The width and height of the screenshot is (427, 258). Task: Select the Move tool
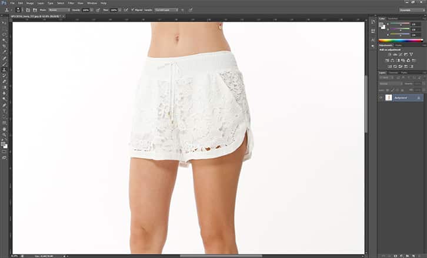5,22
